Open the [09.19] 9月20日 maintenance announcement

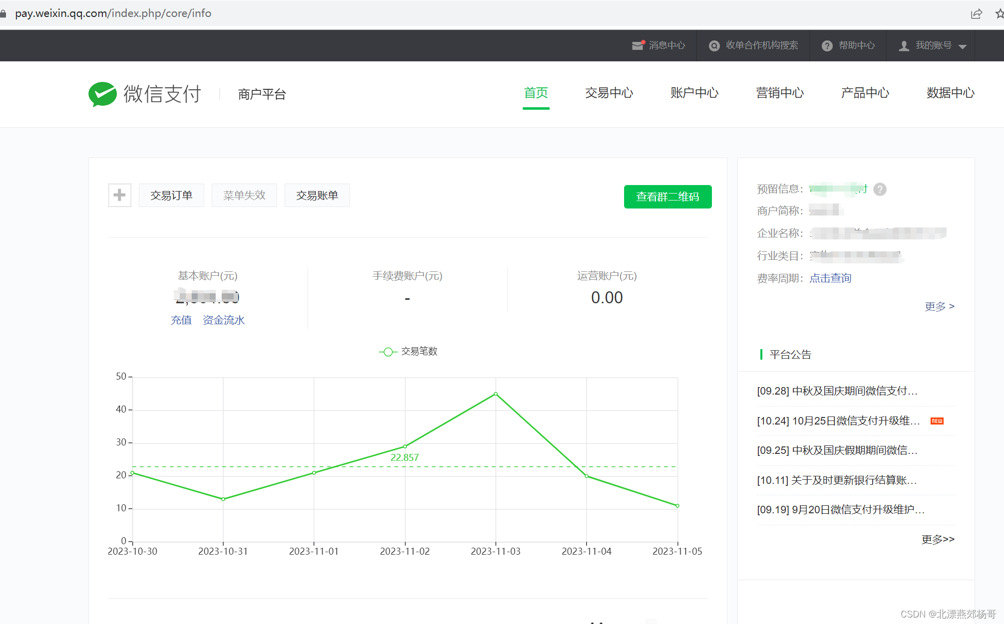pos(841,510)
